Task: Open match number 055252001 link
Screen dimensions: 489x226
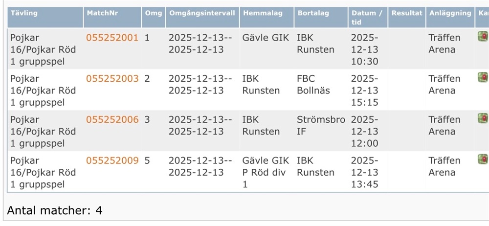Action: click(x=112, y=38)
